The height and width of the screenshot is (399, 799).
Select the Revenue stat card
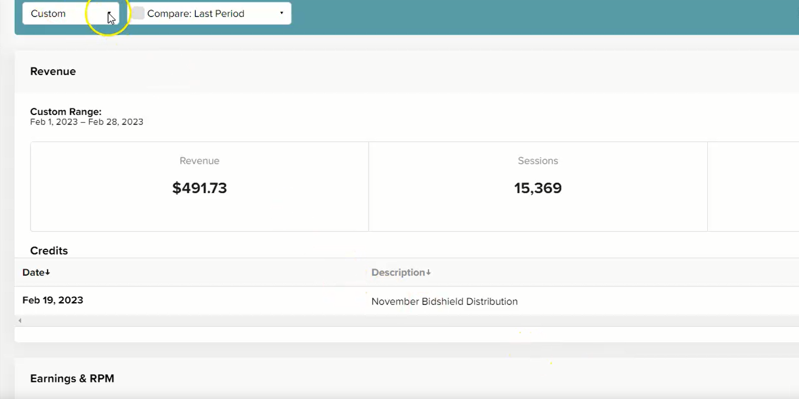point(199,187)
